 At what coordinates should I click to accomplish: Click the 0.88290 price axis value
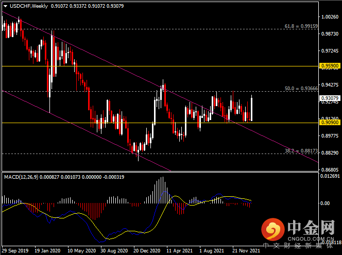tap(330, 152)
